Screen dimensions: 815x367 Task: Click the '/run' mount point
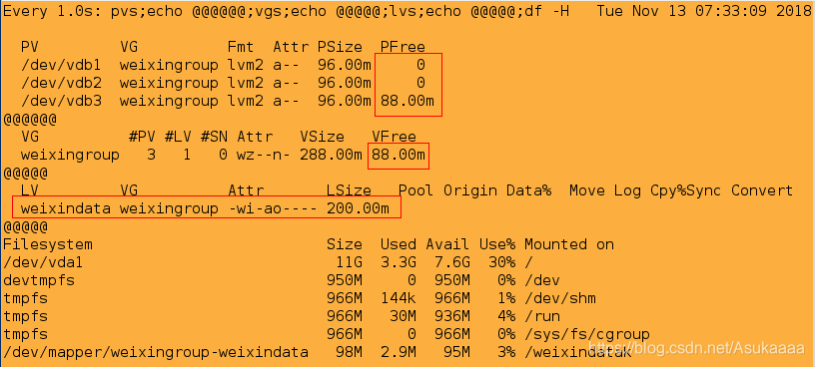tap(542, 317)
